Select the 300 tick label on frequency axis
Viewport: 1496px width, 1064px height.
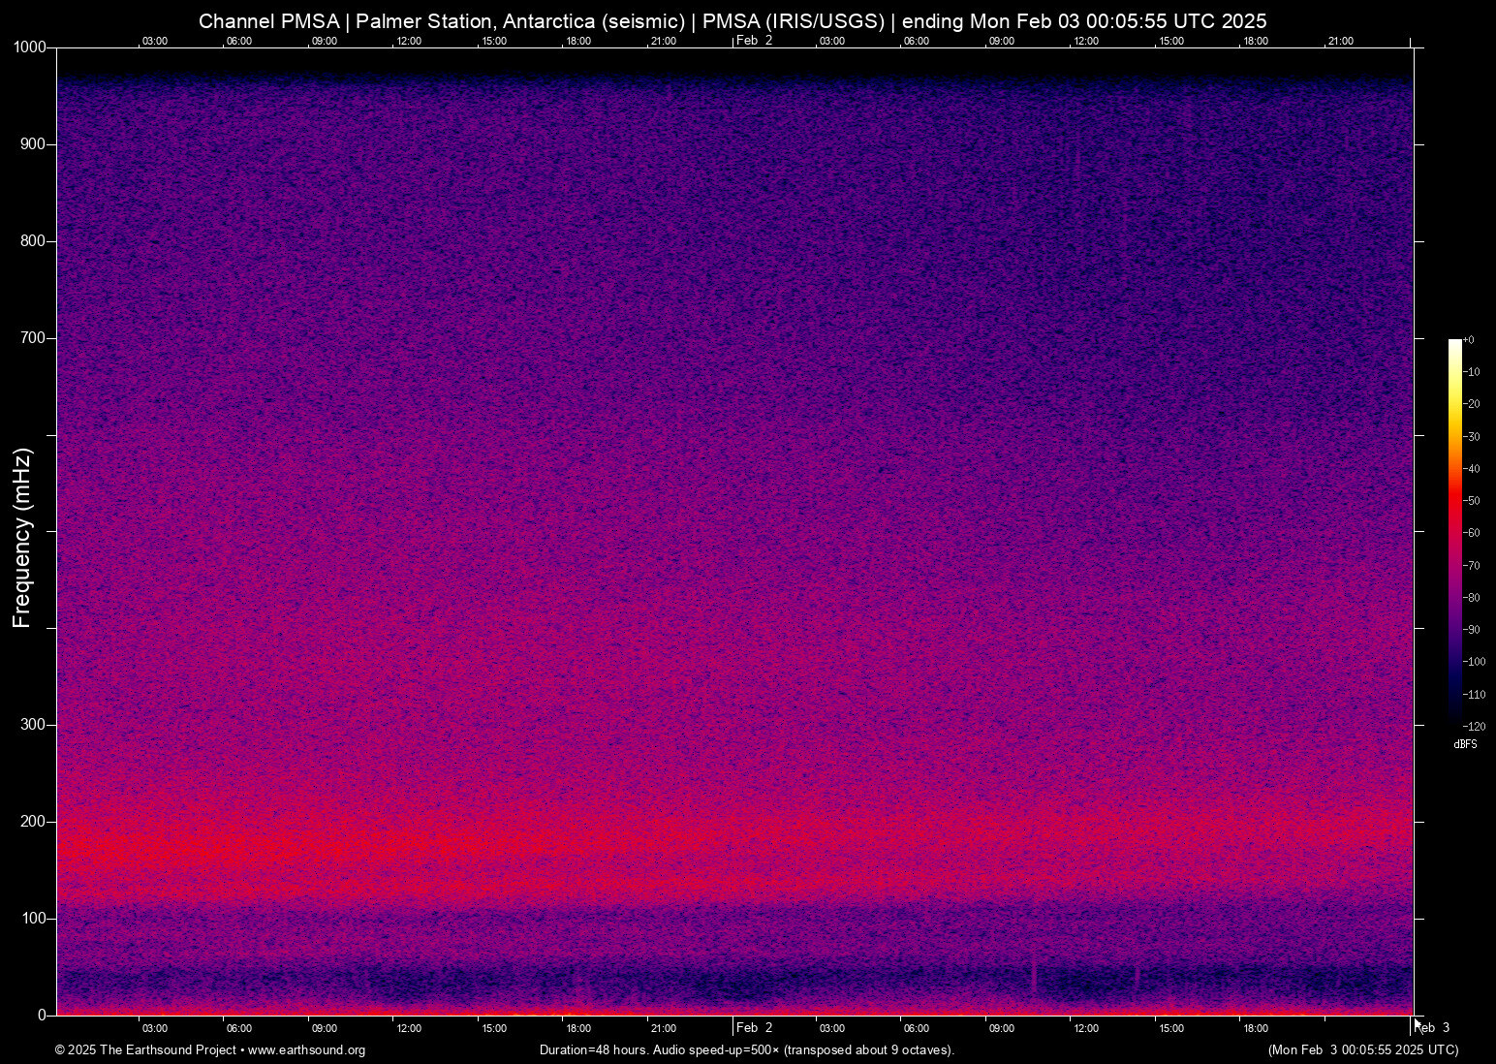pos(34,725)
